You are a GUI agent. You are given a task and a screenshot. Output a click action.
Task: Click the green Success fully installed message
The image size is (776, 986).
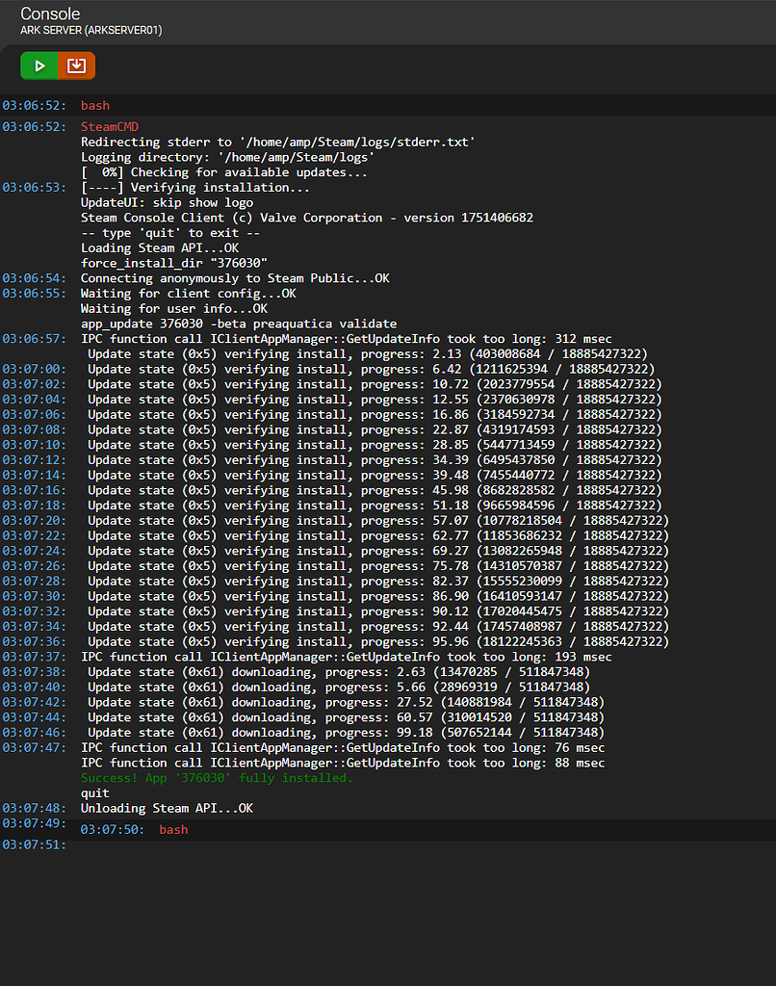point(217,778)
